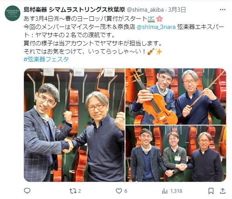Open the photo with violin and bow
Image resolution: width=232 pixels, height=199 pixels.
point(176,97)
